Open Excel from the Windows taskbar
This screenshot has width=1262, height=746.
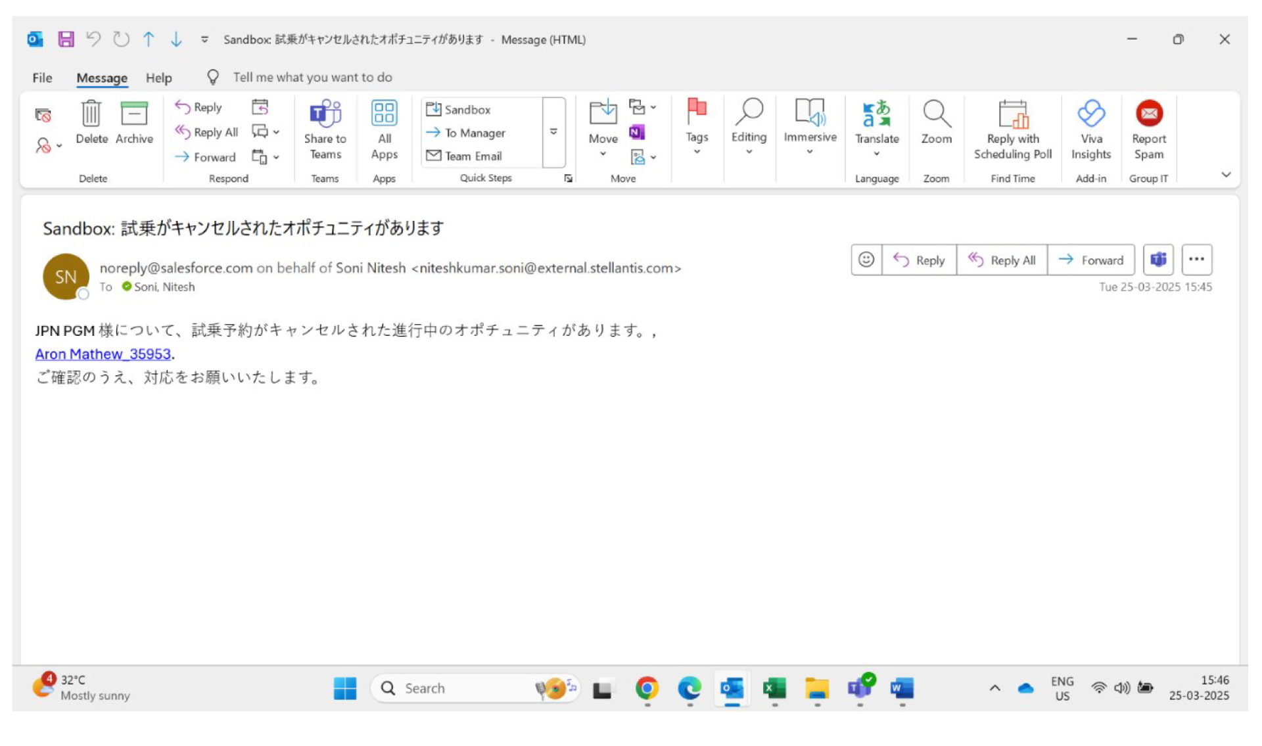[x=774, y=689]
